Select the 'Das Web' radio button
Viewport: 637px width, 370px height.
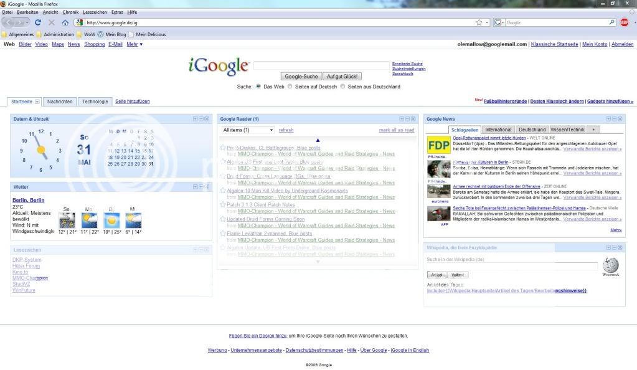258,87
